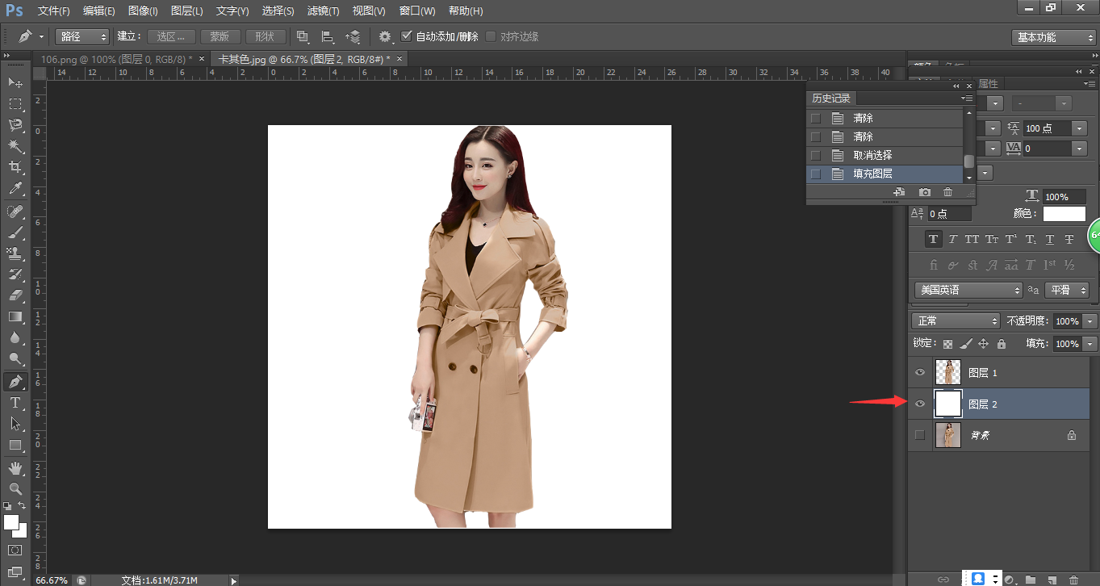This screenshot has width=1100, height=586.
Task: Expand the 美国英语 language dropdown
Action: coord(968,290)
